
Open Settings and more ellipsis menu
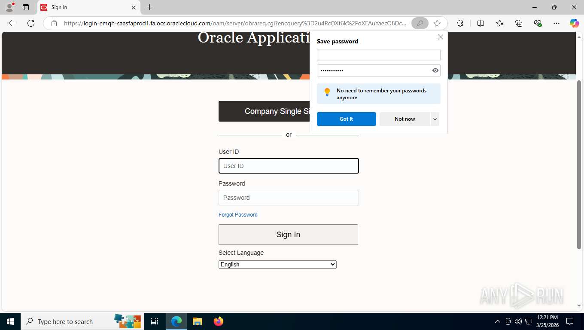pyautogui.click(x=557, y=23)
